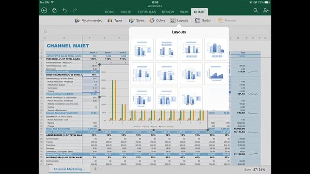Click the PERSONNEL (% OF TOTAL SALES) row
310x174 pixels.
click(x=63, y=59)
